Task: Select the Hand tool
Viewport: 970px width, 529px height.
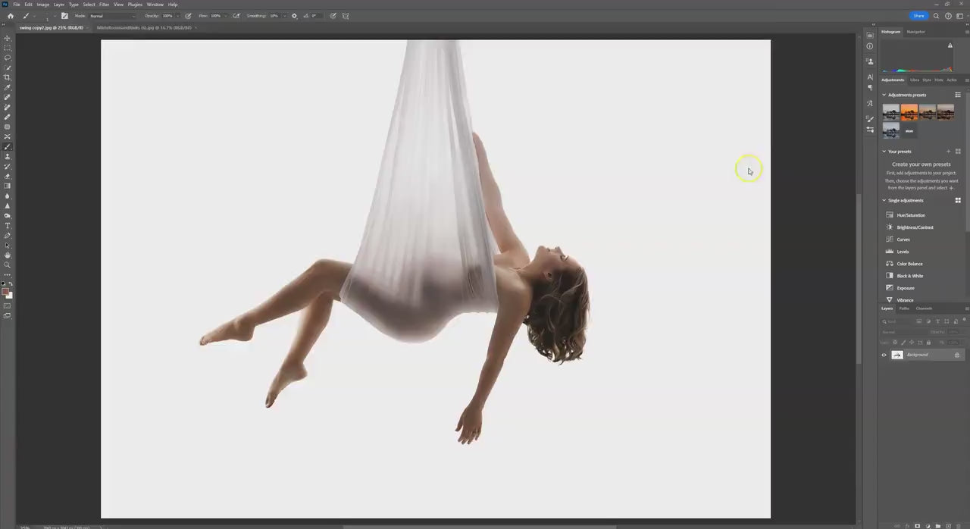Action: coord(8,255)
